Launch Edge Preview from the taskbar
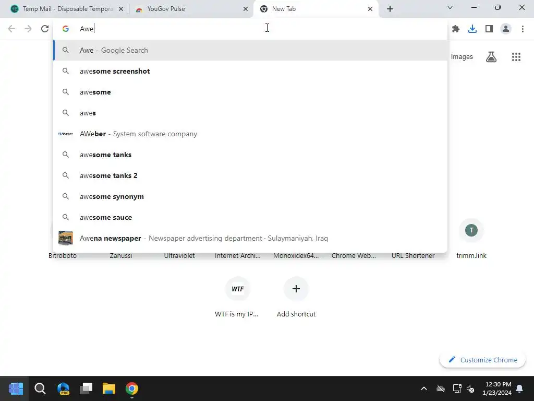534x401 pixels. (63, 388)
